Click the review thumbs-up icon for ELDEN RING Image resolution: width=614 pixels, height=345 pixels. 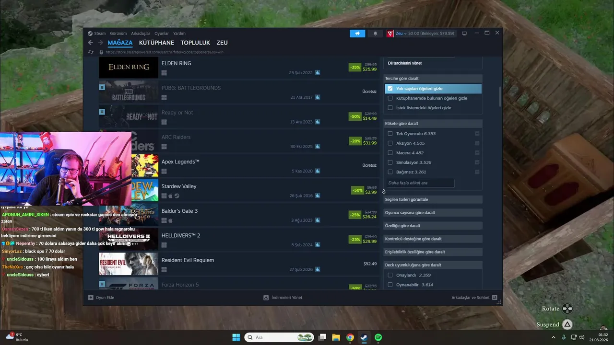click(x=318, y=73)
